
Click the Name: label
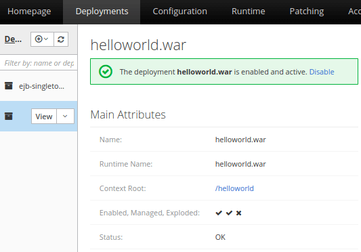click(x=110, y=140)
